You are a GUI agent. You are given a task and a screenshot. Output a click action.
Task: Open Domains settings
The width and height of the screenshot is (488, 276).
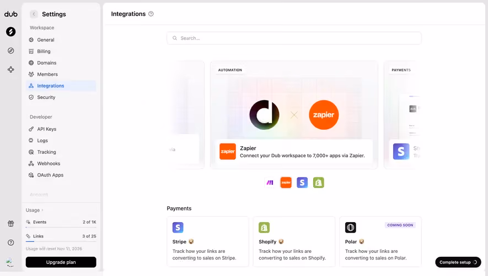click(61, 63)
